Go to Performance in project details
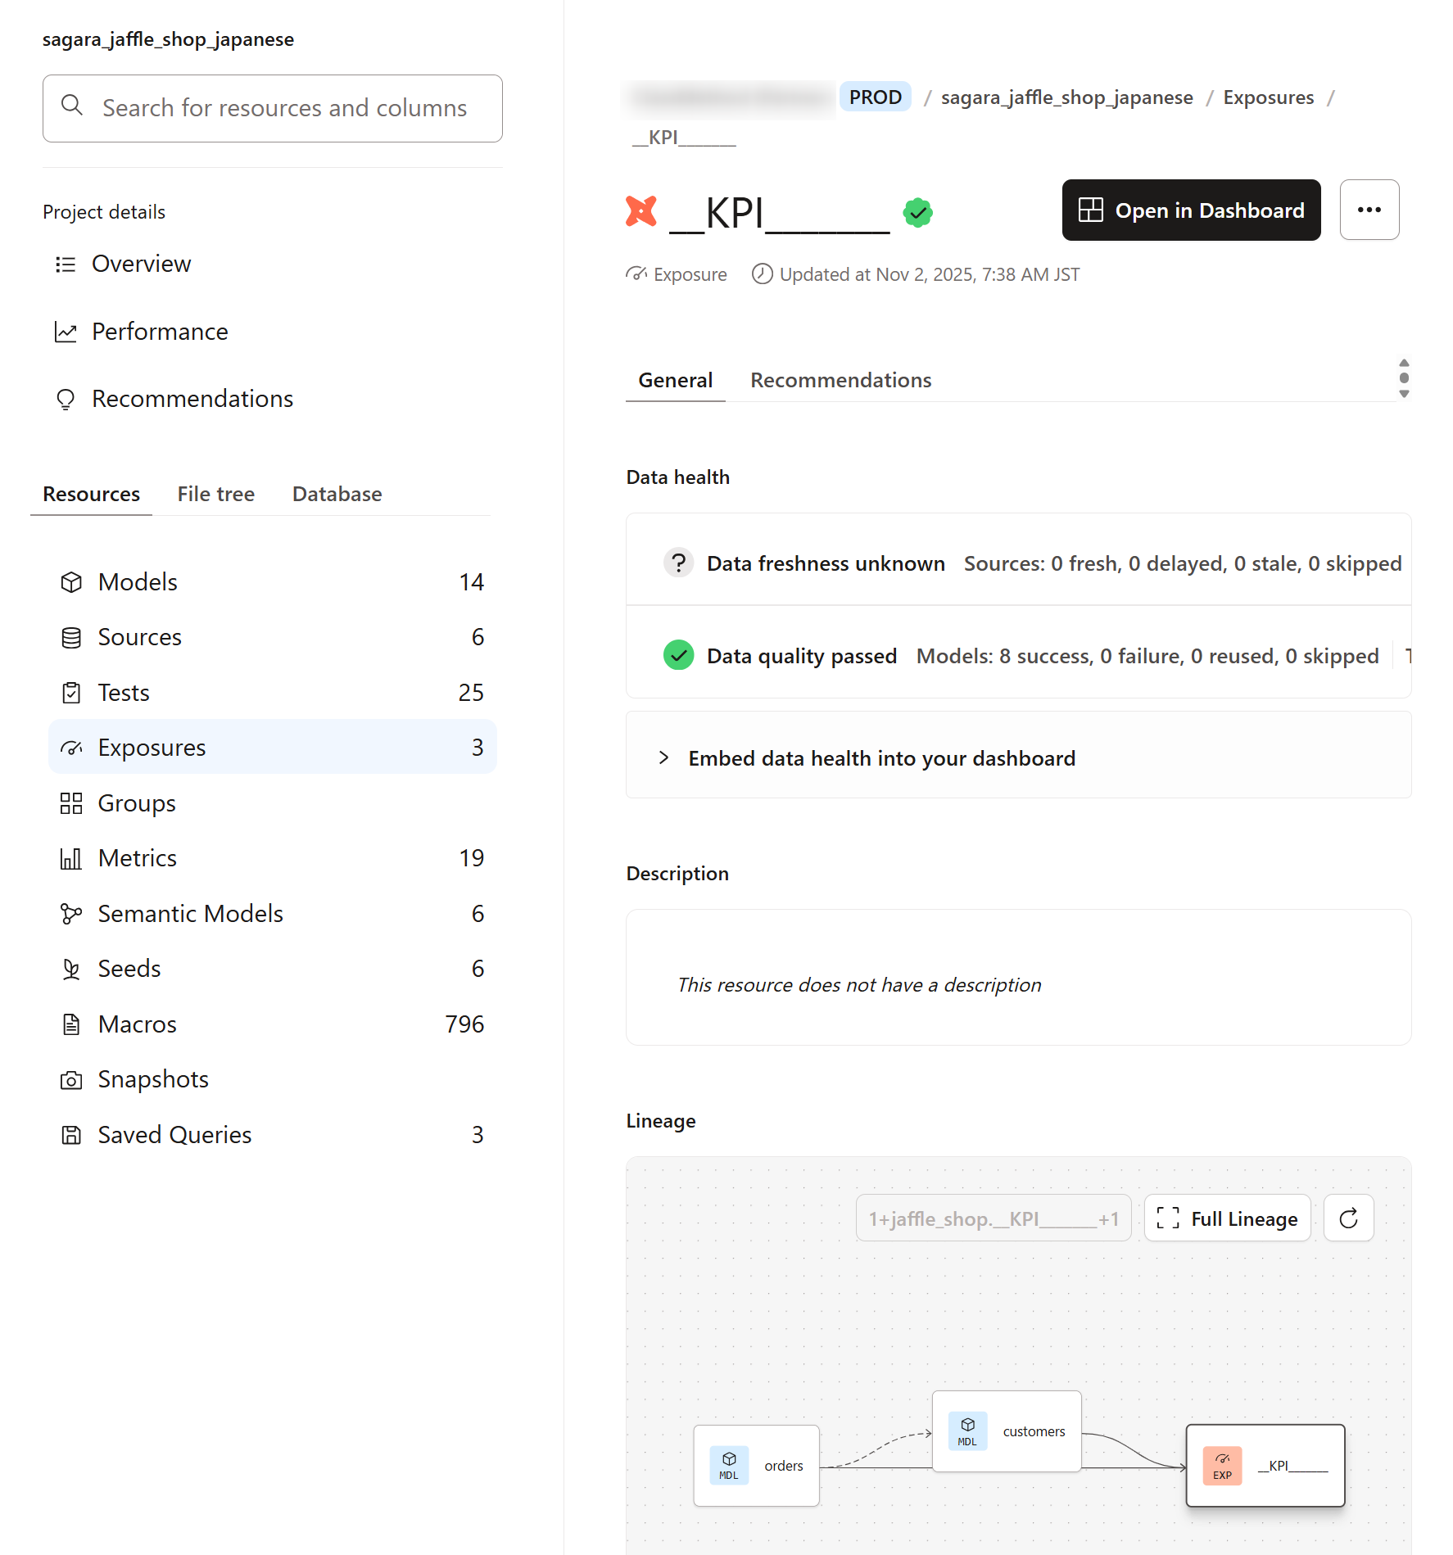Screen dimensions: 1453x1555 tap(160, 332)
